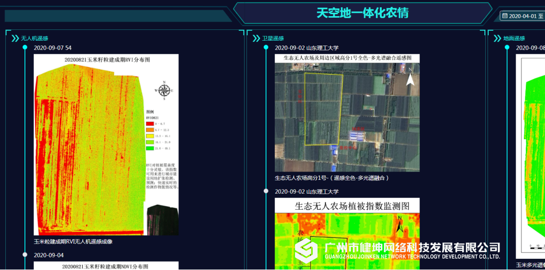
Task: Click timeline dot for 2020-09-08 entry
Action: (507, 48)
